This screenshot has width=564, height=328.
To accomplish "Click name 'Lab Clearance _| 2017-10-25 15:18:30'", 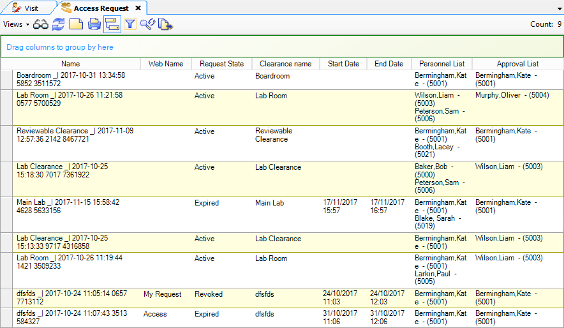I will [63, 170].
